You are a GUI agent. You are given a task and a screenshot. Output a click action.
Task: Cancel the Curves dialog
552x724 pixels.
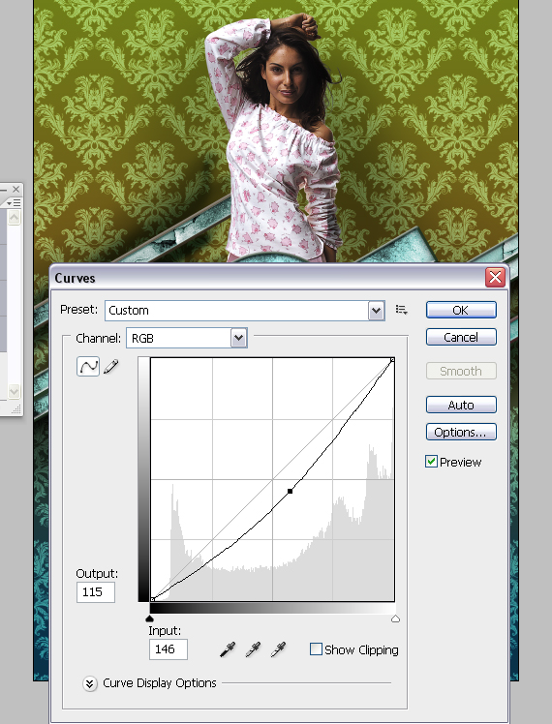pos(461,337)
